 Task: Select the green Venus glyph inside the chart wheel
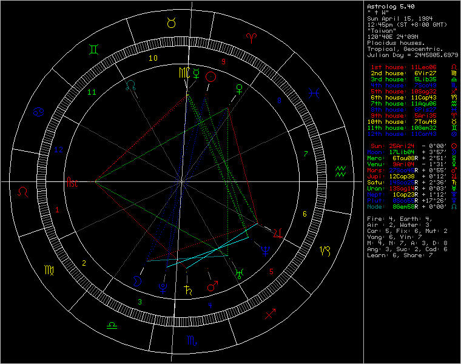pyautogui.click(x=240, y=89)
